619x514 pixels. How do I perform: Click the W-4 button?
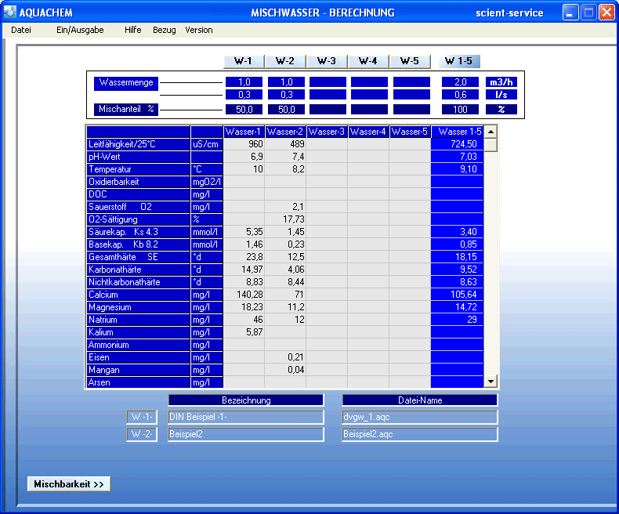point(368,61)
